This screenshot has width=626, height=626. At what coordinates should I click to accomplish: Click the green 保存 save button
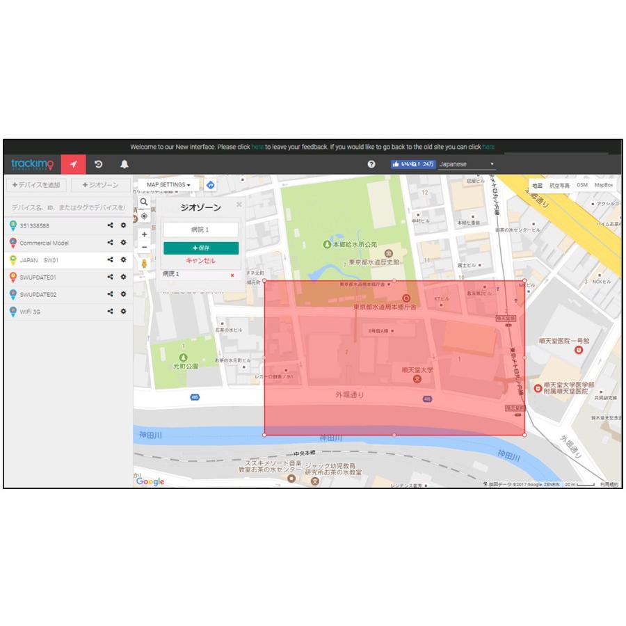pos(200,248)
